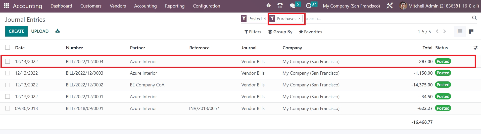Click the download export icon

58,31
